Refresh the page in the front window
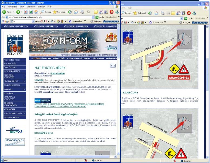This screenshot has height=163, width=210. [x=31, y=12]
